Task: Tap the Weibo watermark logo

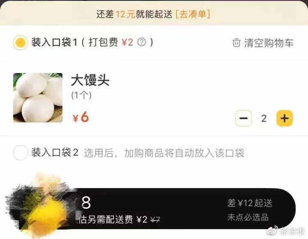Action: click(272, 230)
